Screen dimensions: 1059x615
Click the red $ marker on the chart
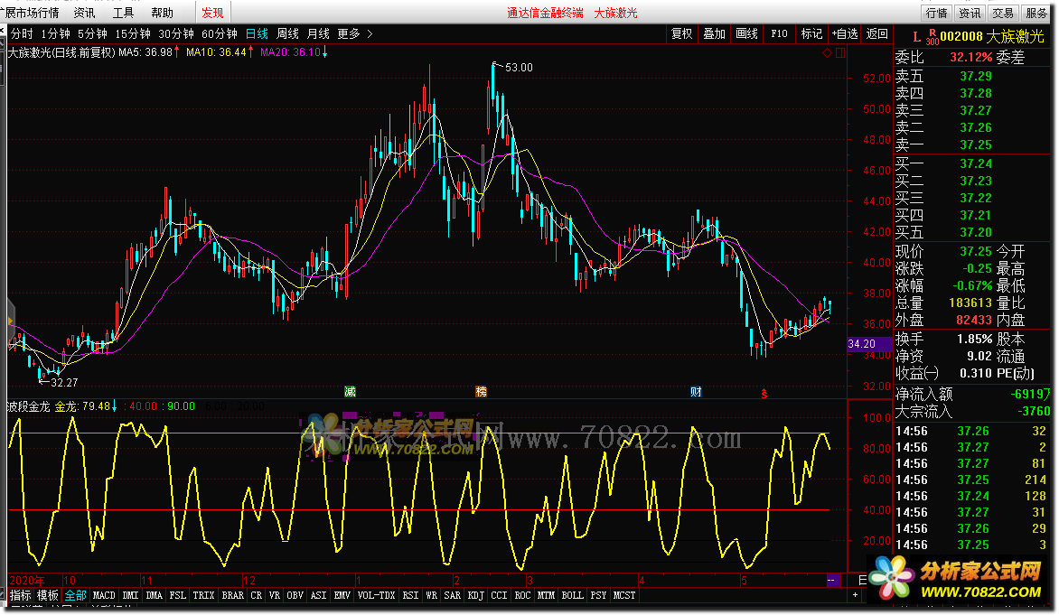click(x=764, y=394)
